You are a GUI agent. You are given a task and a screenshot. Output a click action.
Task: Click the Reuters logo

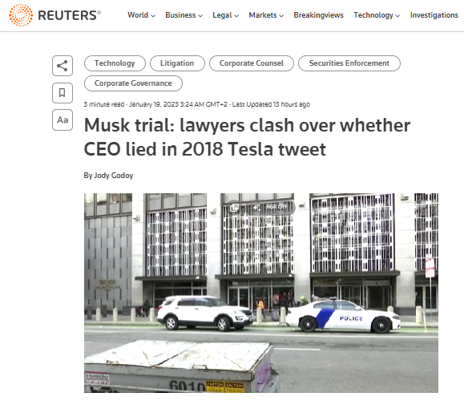pyautogui.click(x=54, y=15)
